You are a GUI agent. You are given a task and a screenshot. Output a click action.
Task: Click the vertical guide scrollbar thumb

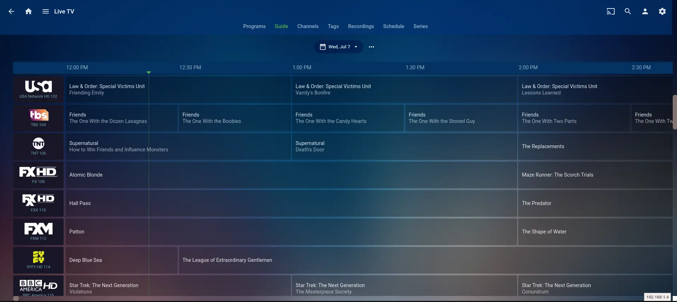click(x=675, y=112)
